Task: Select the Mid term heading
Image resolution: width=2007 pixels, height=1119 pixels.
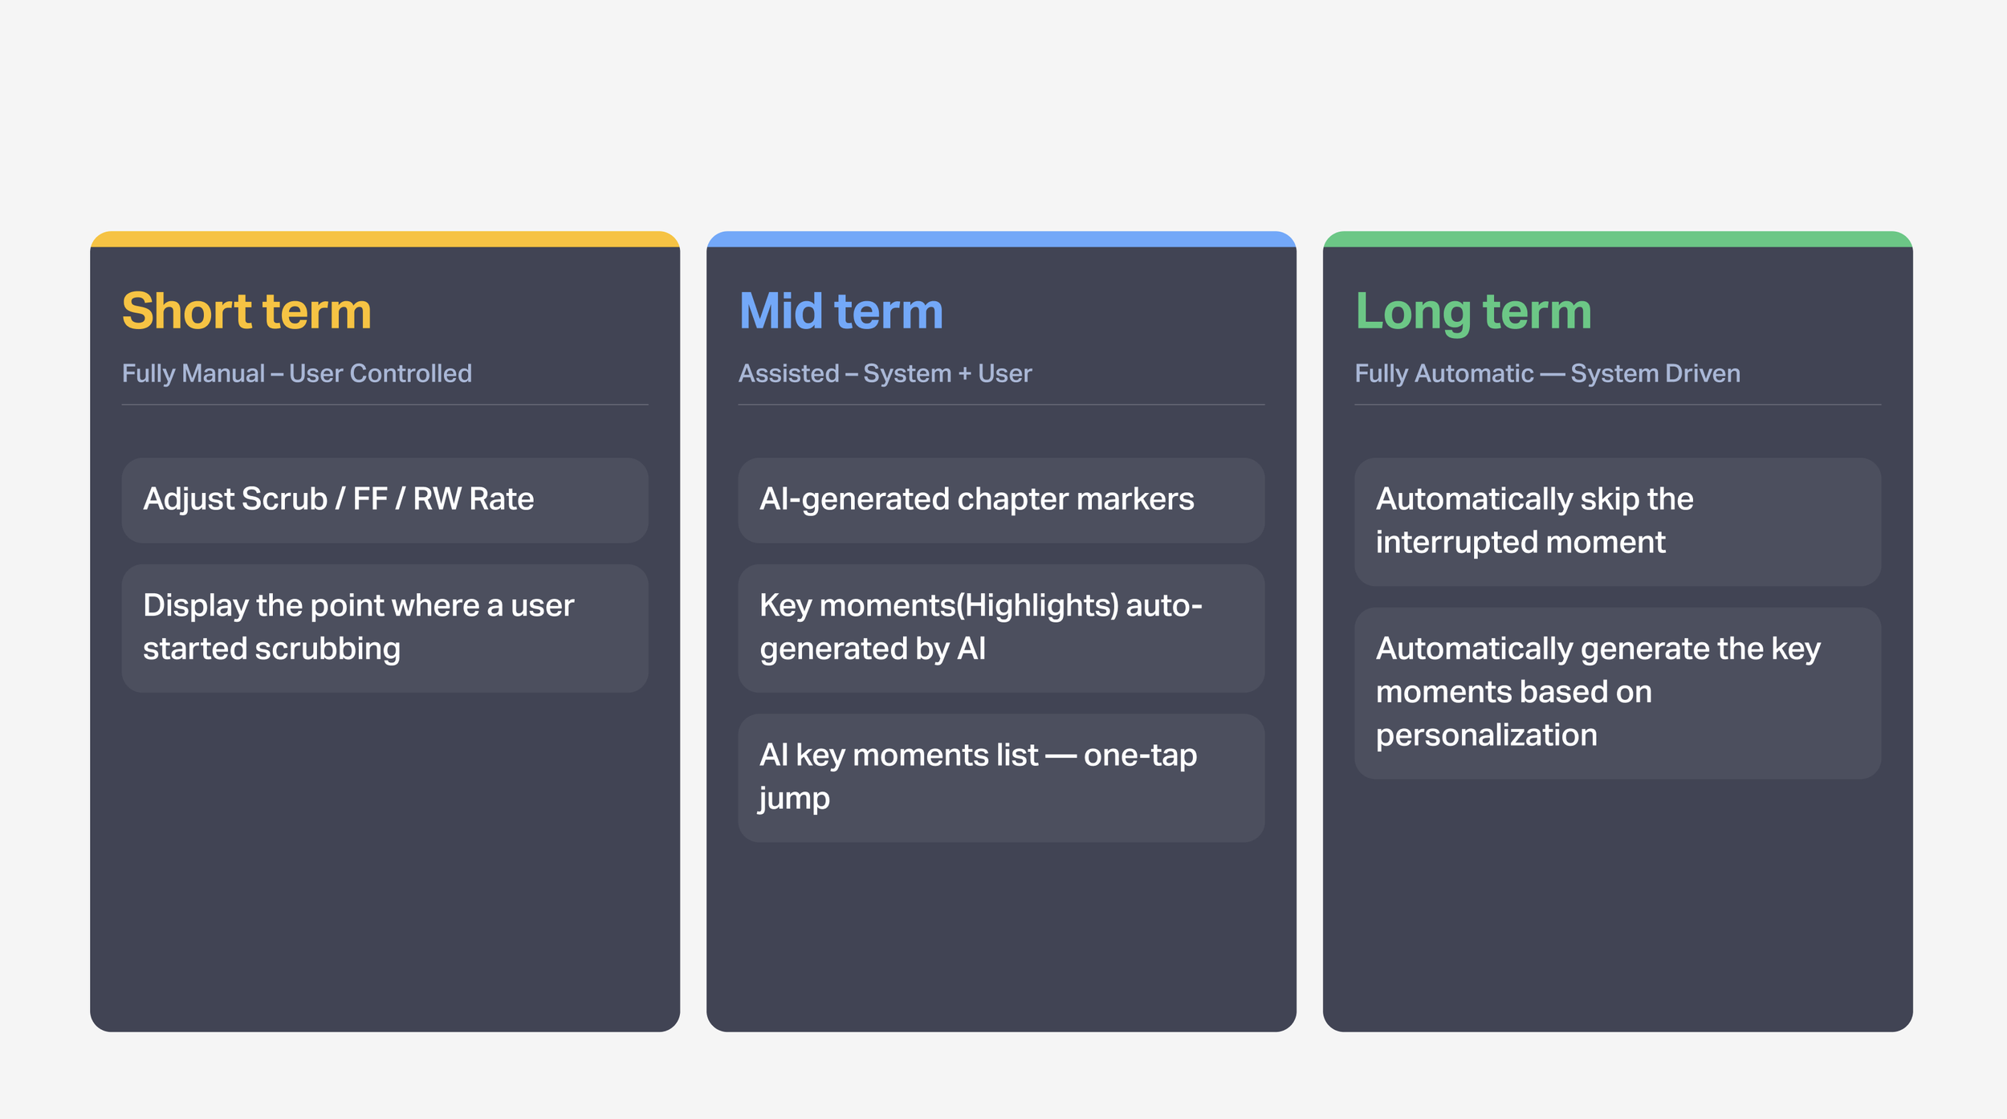Action: click(841, 311)
